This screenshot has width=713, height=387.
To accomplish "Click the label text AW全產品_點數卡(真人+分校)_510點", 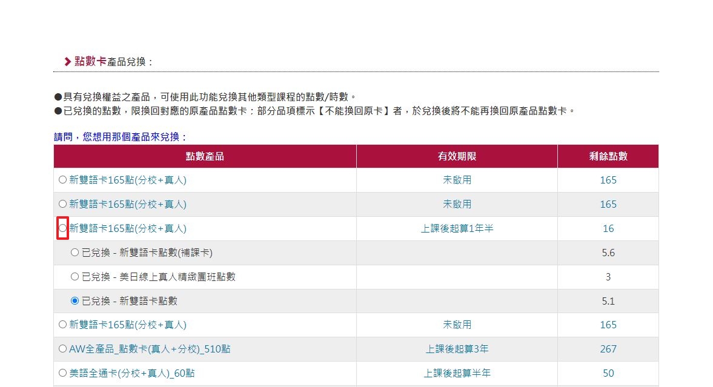I will click(150, 349).
